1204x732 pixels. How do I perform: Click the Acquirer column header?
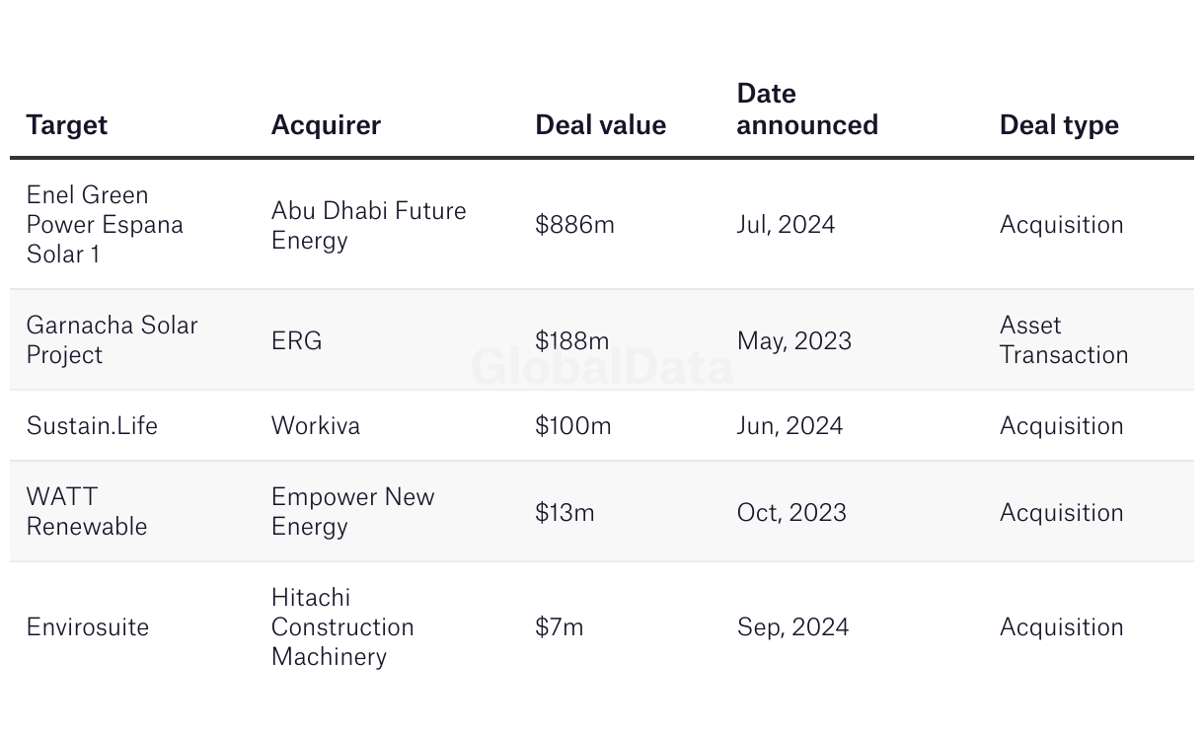(x=326, y=125)
